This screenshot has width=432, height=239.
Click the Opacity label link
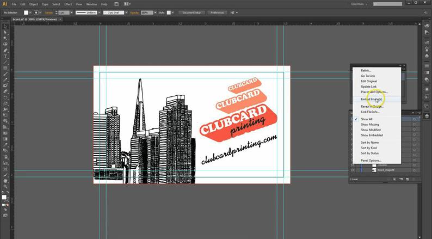point(134,13)
